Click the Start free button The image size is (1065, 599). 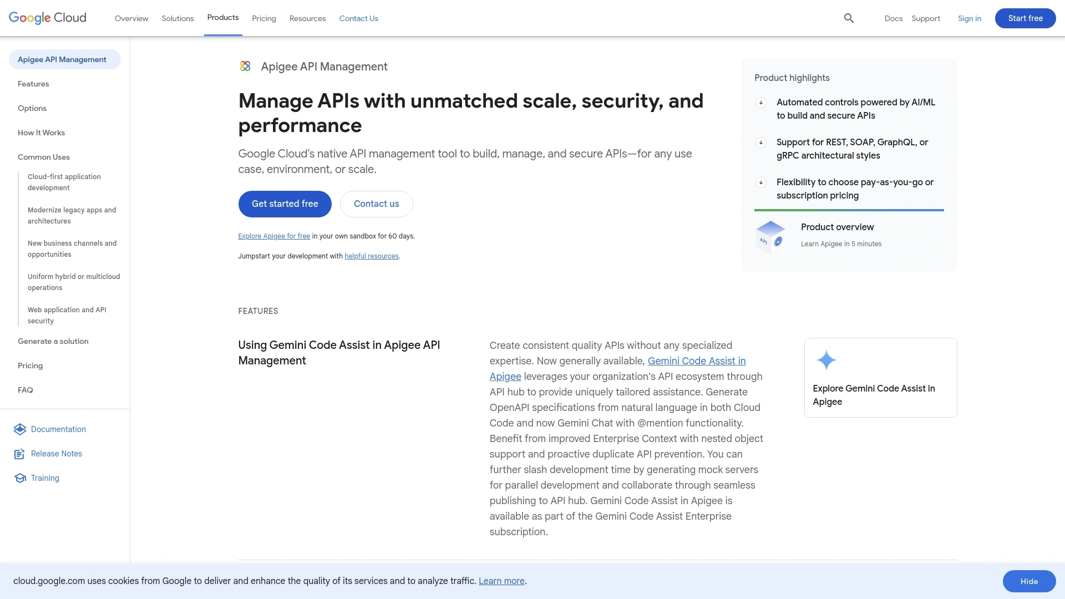coord(1025,18)
